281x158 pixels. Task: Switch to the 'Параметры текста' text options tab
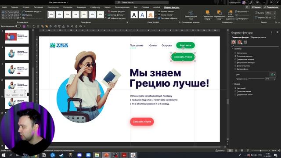point(259,37)
